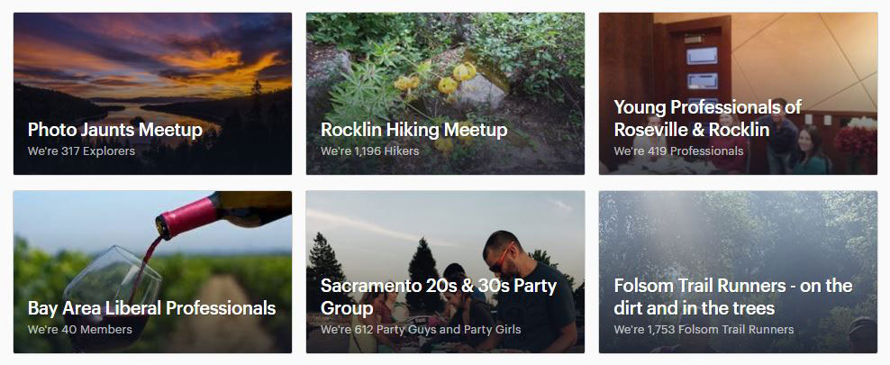Open Young Professionals of Roseville & Rocklin title
890x365 pixels.
click(x=707, y=118)
